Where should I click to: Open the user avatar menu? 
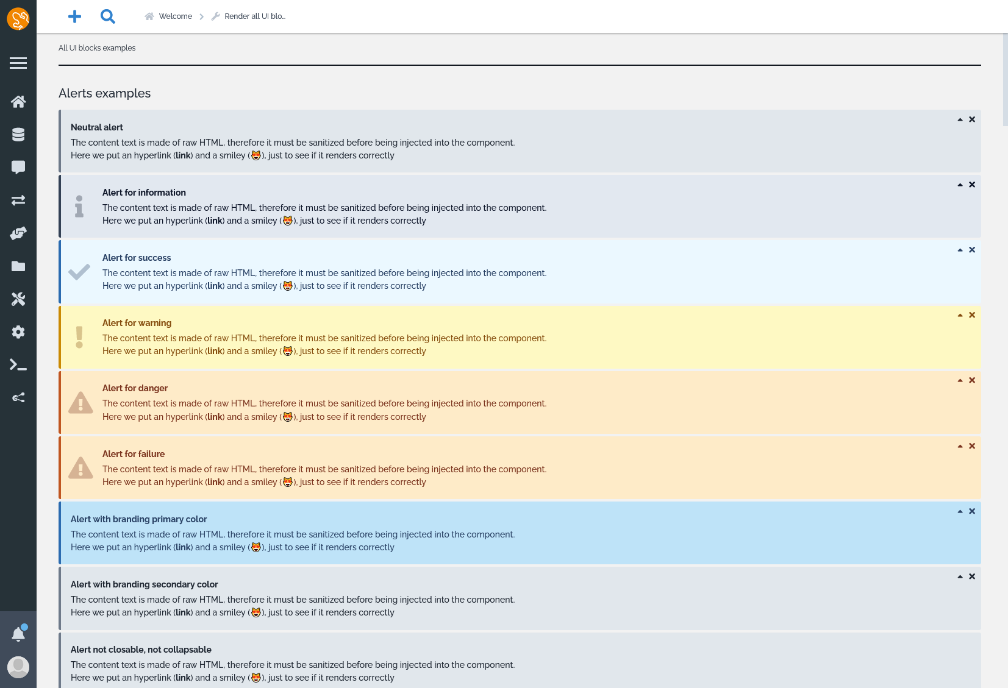(x=18, y=667)
